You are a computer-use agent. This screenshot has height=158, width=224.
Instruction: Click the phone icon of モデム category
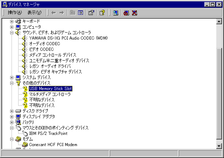coord(18,139)
